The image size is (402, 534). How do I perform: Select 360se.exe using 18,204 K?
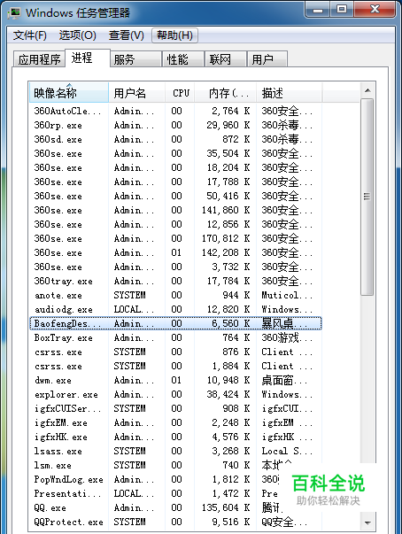(x=175, y=168)
